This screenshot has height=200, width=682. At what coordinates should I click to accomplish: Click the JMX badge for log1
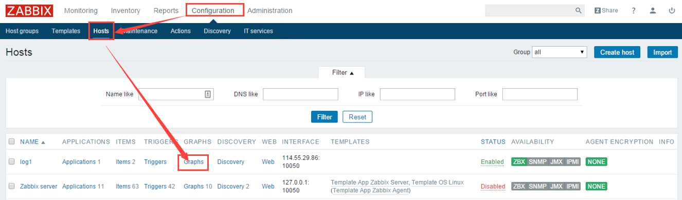[556, 162]
